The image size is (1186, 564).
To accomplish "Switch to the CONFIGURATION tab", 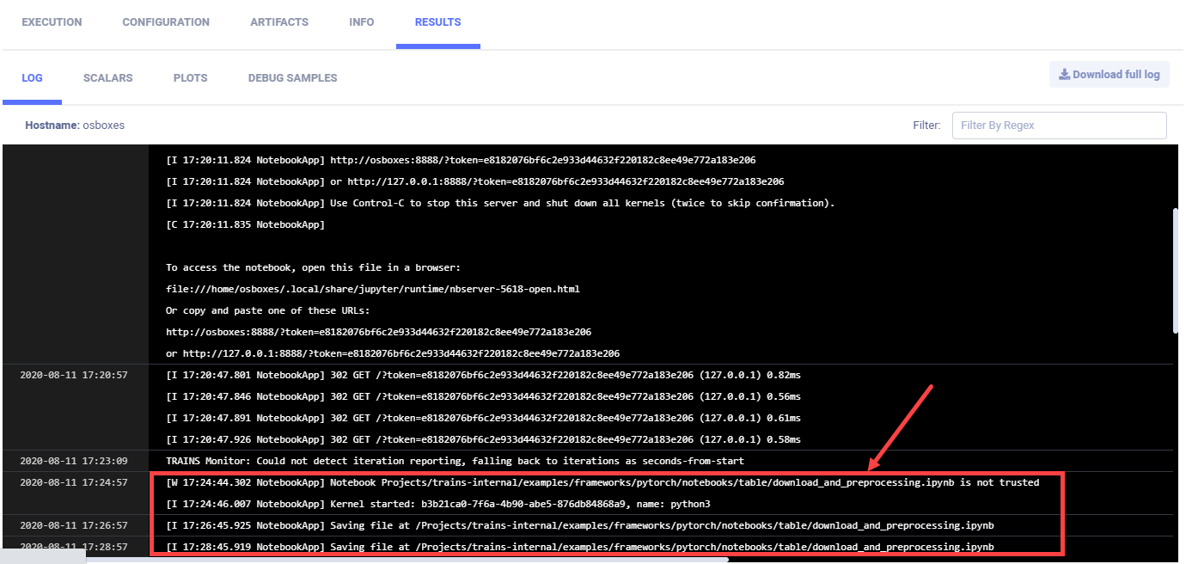I will [x=166, y=22].
